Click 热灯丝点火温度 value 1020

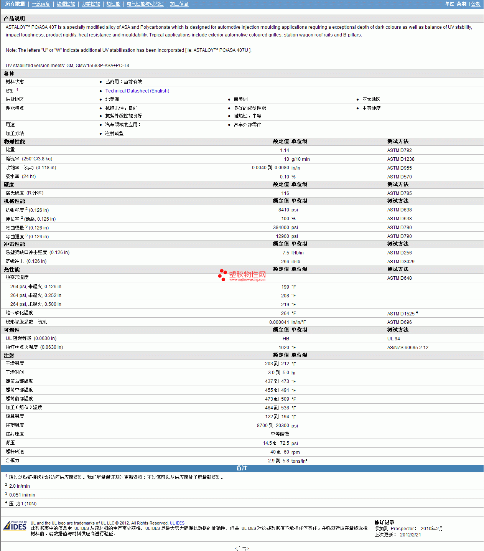pos(284,348)
